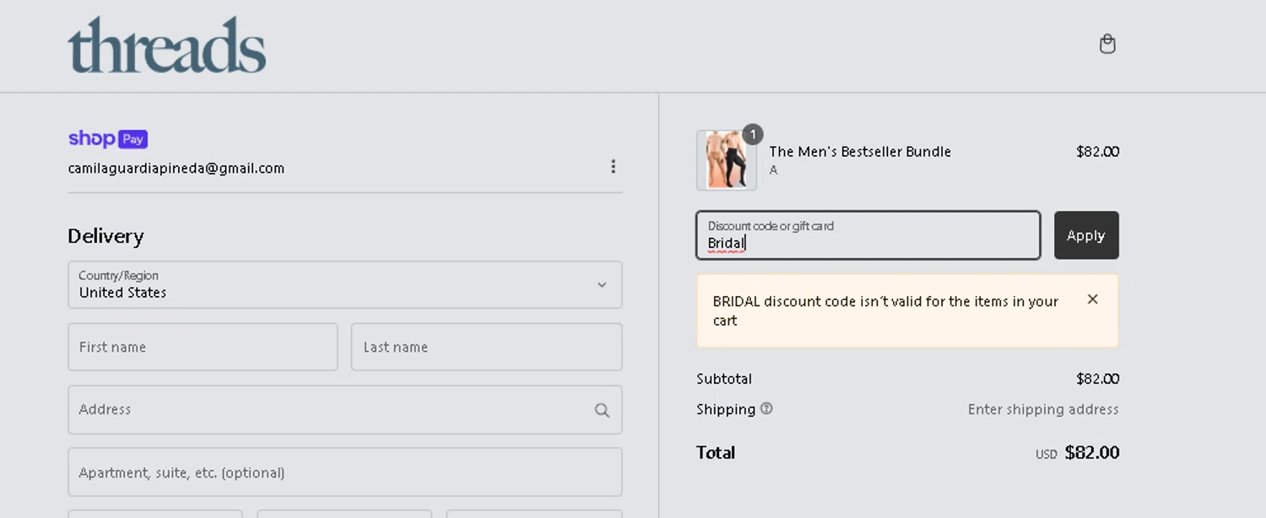The width and height of the screenshot is (1266, 518).
Task: Click the Enter shipping address text
Action: 1042,409
